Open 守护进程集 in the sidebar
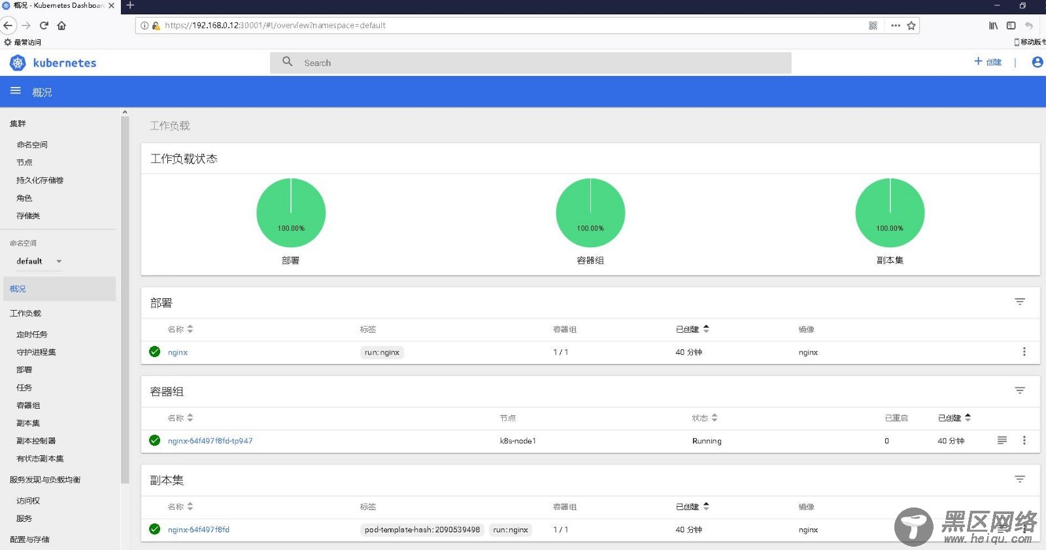1046x550 pixels. coord(36,352)
